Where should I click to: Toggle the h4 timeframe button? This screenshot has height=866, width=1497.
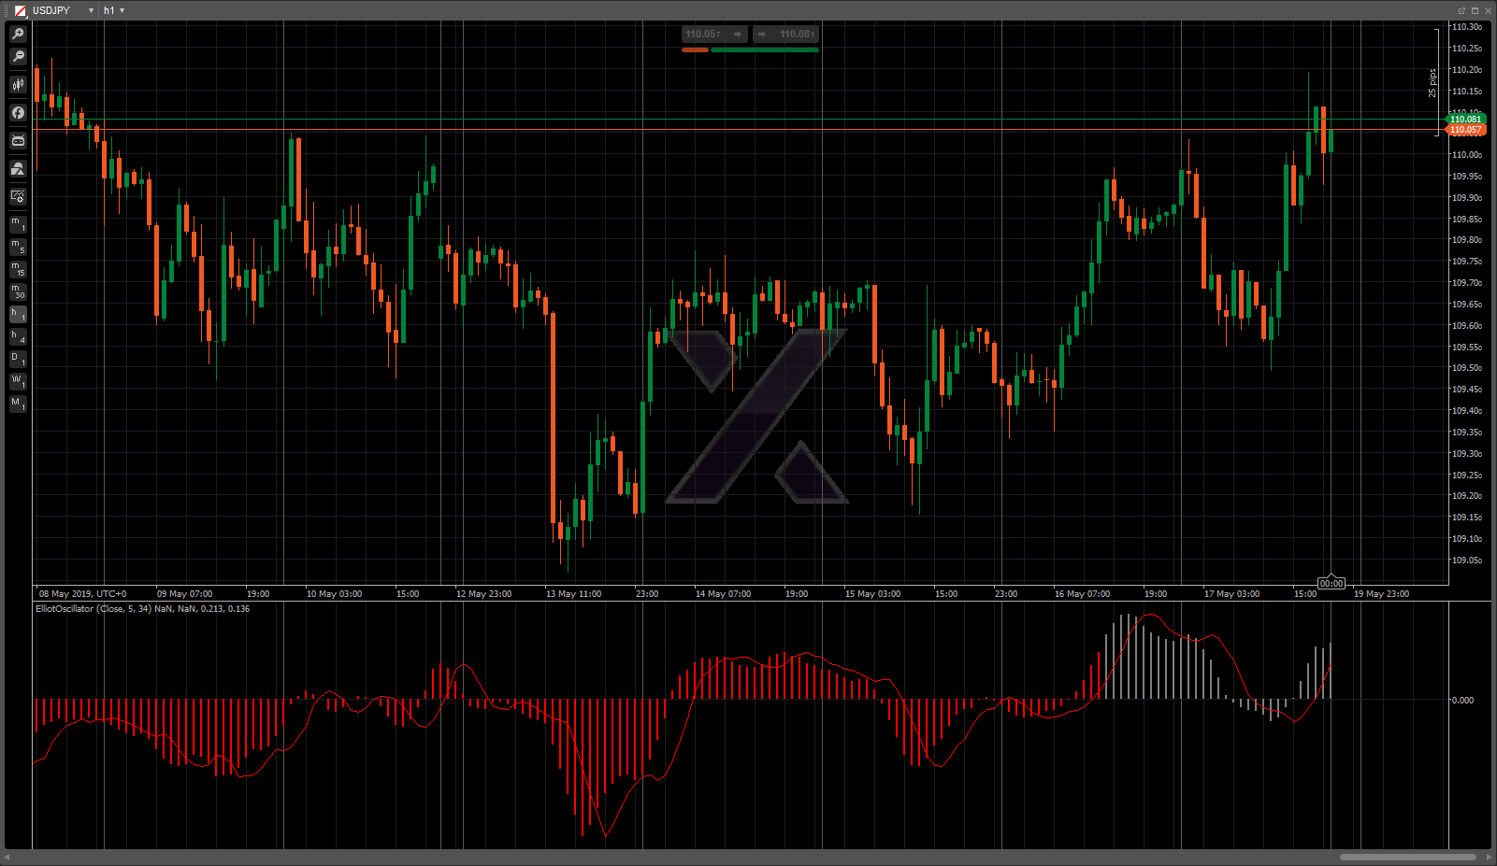click(18, 336)
